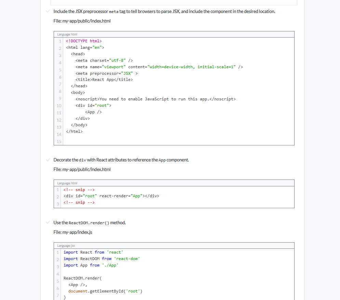Check the JSX preprocessor meta tag answer

48,11
